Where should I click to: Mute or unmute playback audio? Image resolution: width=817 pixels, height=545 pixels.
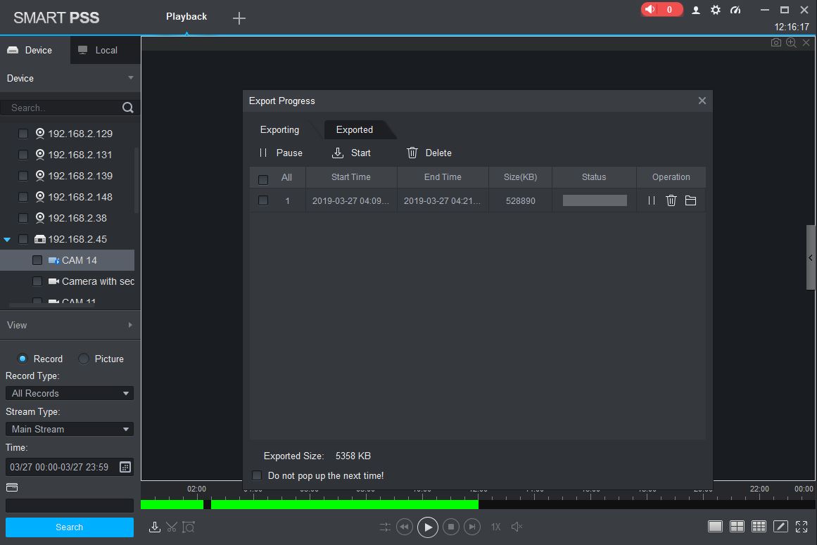[x=517, y=527]
